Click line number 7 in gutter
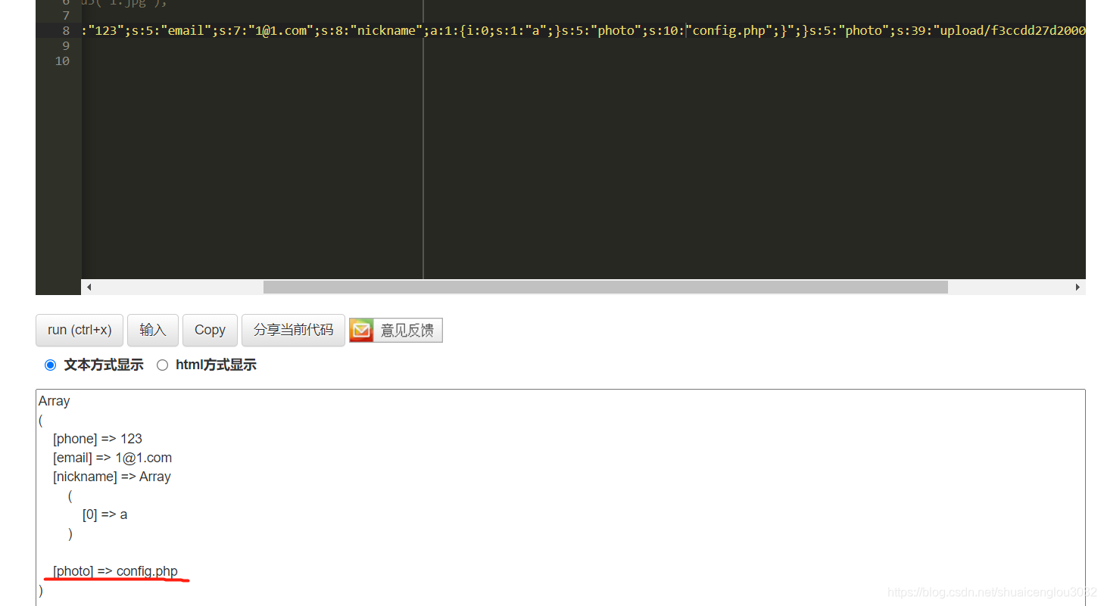 coord(66,16)
